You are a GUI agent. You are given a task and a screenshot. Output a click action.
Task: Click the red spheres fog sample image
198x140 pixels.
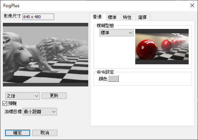click(162, 47)
